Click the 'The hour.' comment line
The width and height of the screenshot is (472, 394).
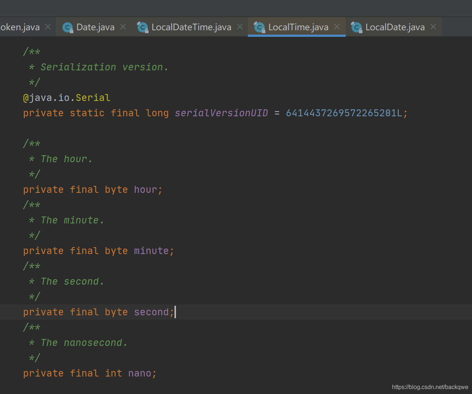(66, 159)
